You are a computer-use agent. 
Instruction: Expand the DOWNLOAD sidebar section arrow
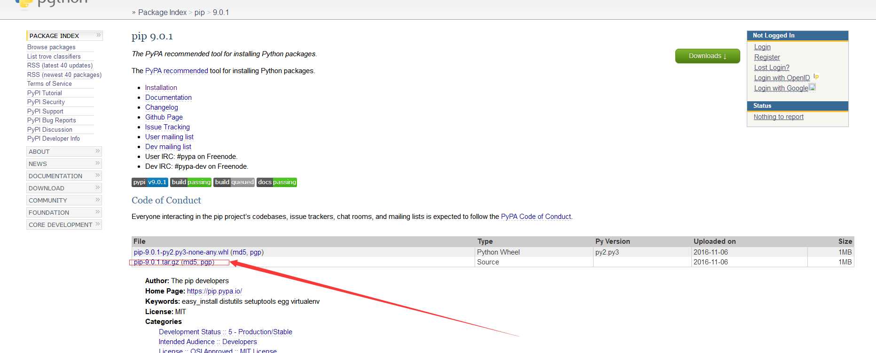click(98, 188)
